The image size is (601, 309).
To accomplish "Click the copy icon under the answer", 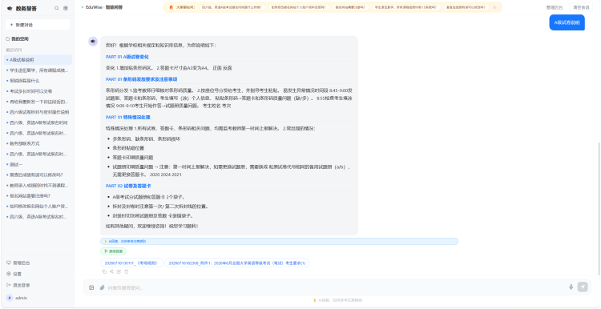I will point(104,272).
